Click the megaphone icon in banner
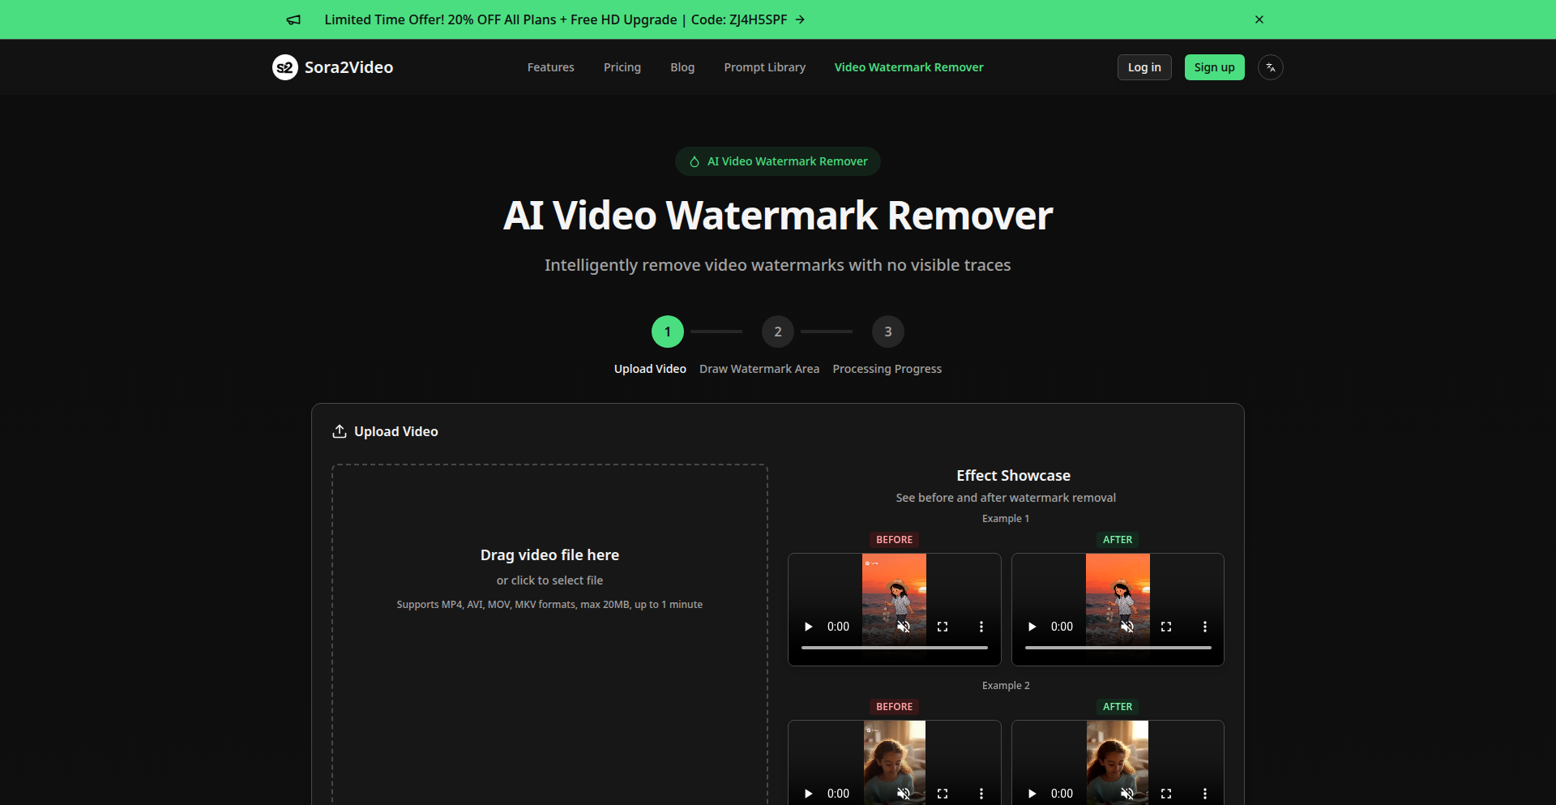 pos(293,19)
